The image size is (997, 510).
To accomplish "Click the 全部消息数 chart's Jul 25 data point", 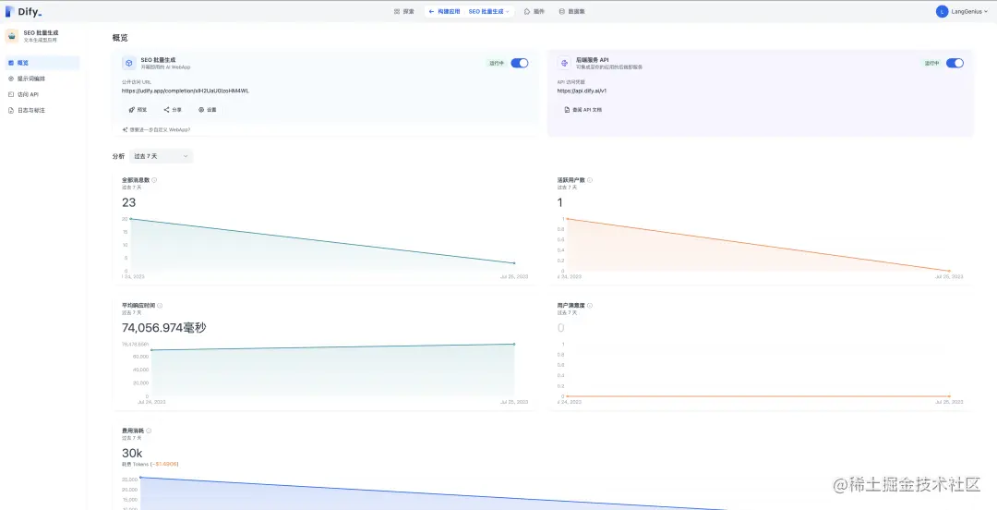I will pyautogui.click(x=514, y=263).
